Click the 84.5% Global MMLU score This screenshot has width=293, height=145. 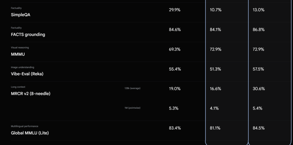click(259, 128)
